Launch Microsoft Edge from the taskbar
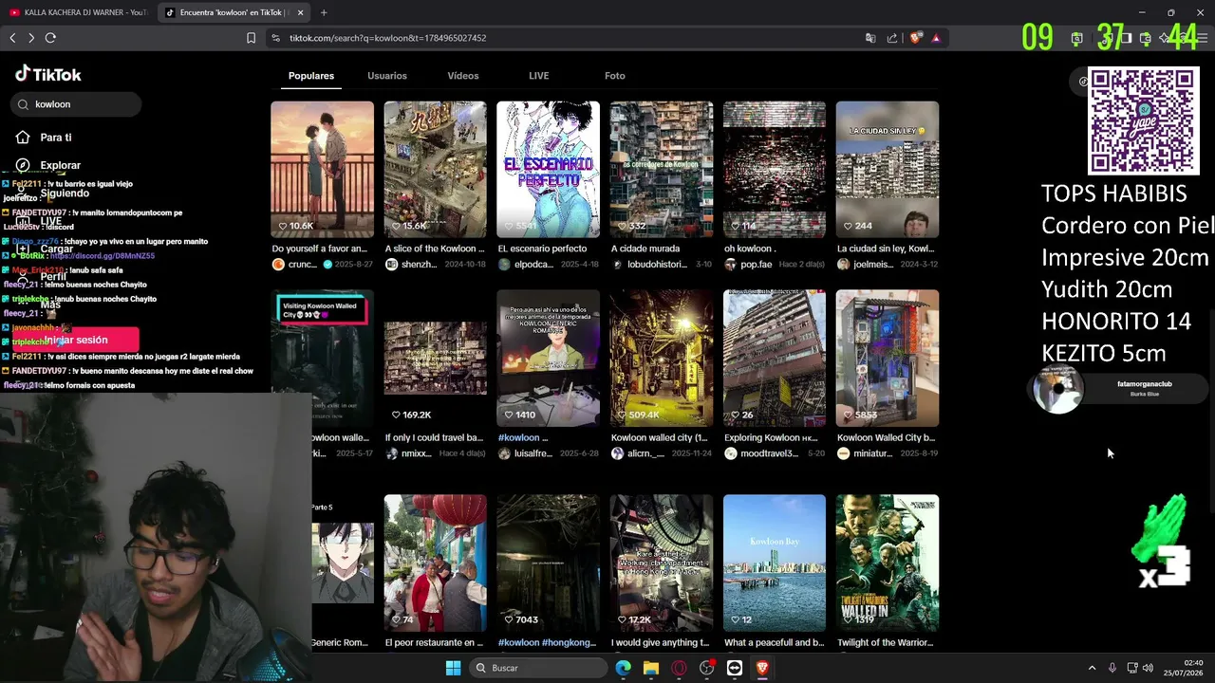Screen dimensions: 1215x683 pos(623,668)
